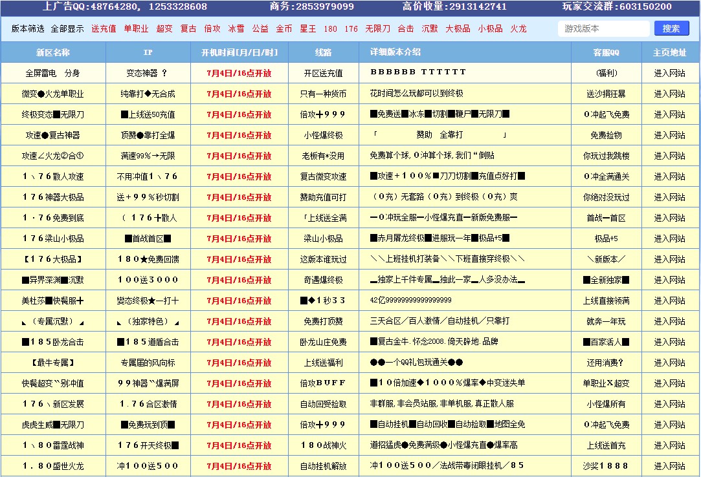Click 进入网站 for the 全屏雷电 分身 server
The width and height of the screenshot is (701, 477).
[x=671, y=73]
